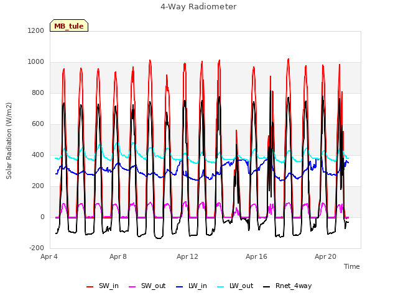Image resolution: width=398 pixels, height=298 pixels.
Task: Click the 400 y-axis label
Action: pyautogui.click(x=38, y=155)
